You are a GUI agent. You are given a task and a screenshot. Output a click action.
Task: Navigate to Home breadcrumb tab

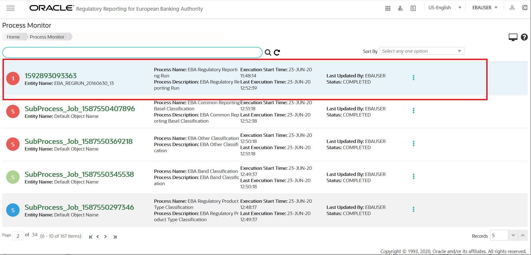[x=13, y=37]
